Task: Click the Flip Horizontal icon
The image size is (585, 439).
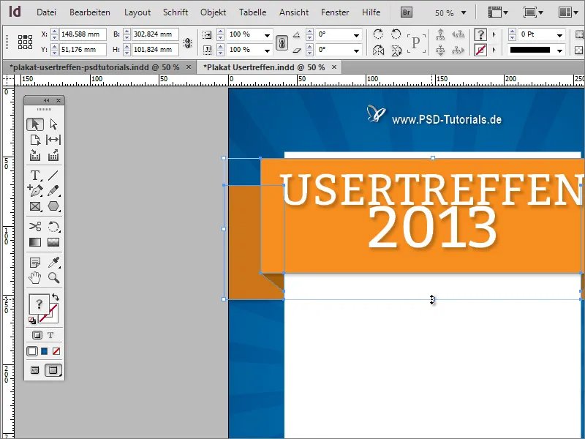Action: [x=378, y=50]
